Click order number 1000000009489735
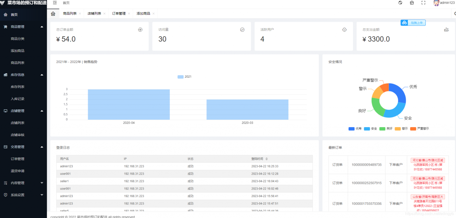 click(367, 165)
